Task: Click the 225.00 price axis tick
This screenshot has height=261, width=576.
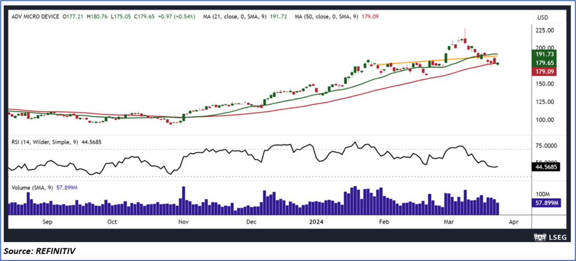Action: tap(545, 31)
